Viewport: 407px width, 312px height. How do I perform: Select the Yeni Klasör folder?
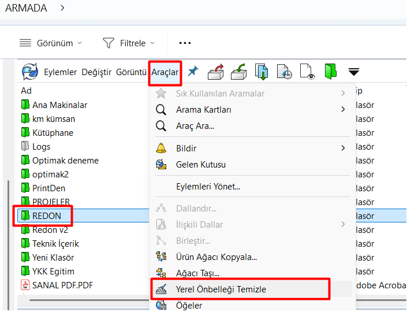(x=53, y=258)
